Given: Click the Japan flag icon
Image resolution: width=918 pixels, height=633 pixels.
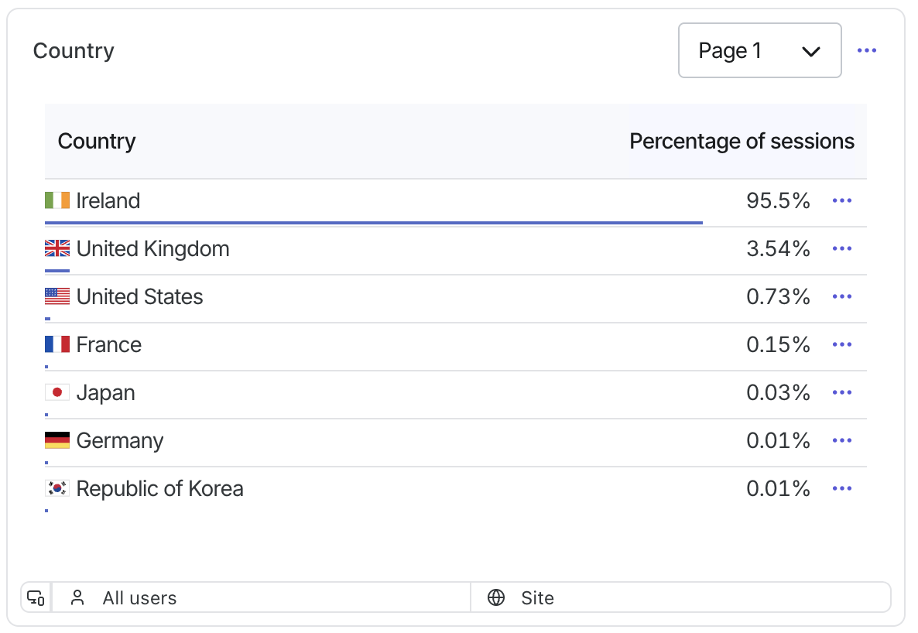Looking at the screenshot, I should pyautogui.click(x=57, y=392).
